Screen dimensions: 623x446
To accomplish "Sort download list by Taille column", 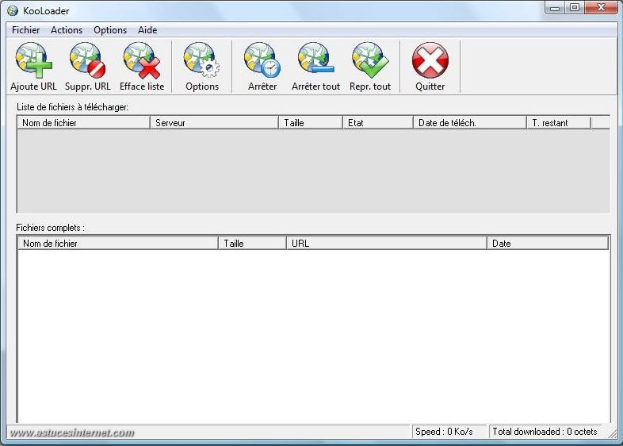I will (x=311, y=123).
